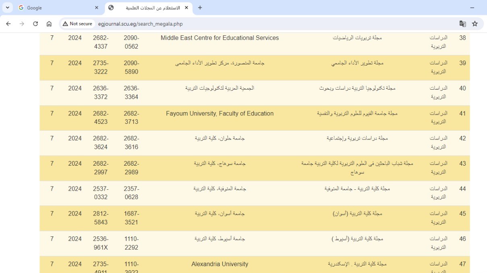Click the browser forward arrow

coord(22,24)
